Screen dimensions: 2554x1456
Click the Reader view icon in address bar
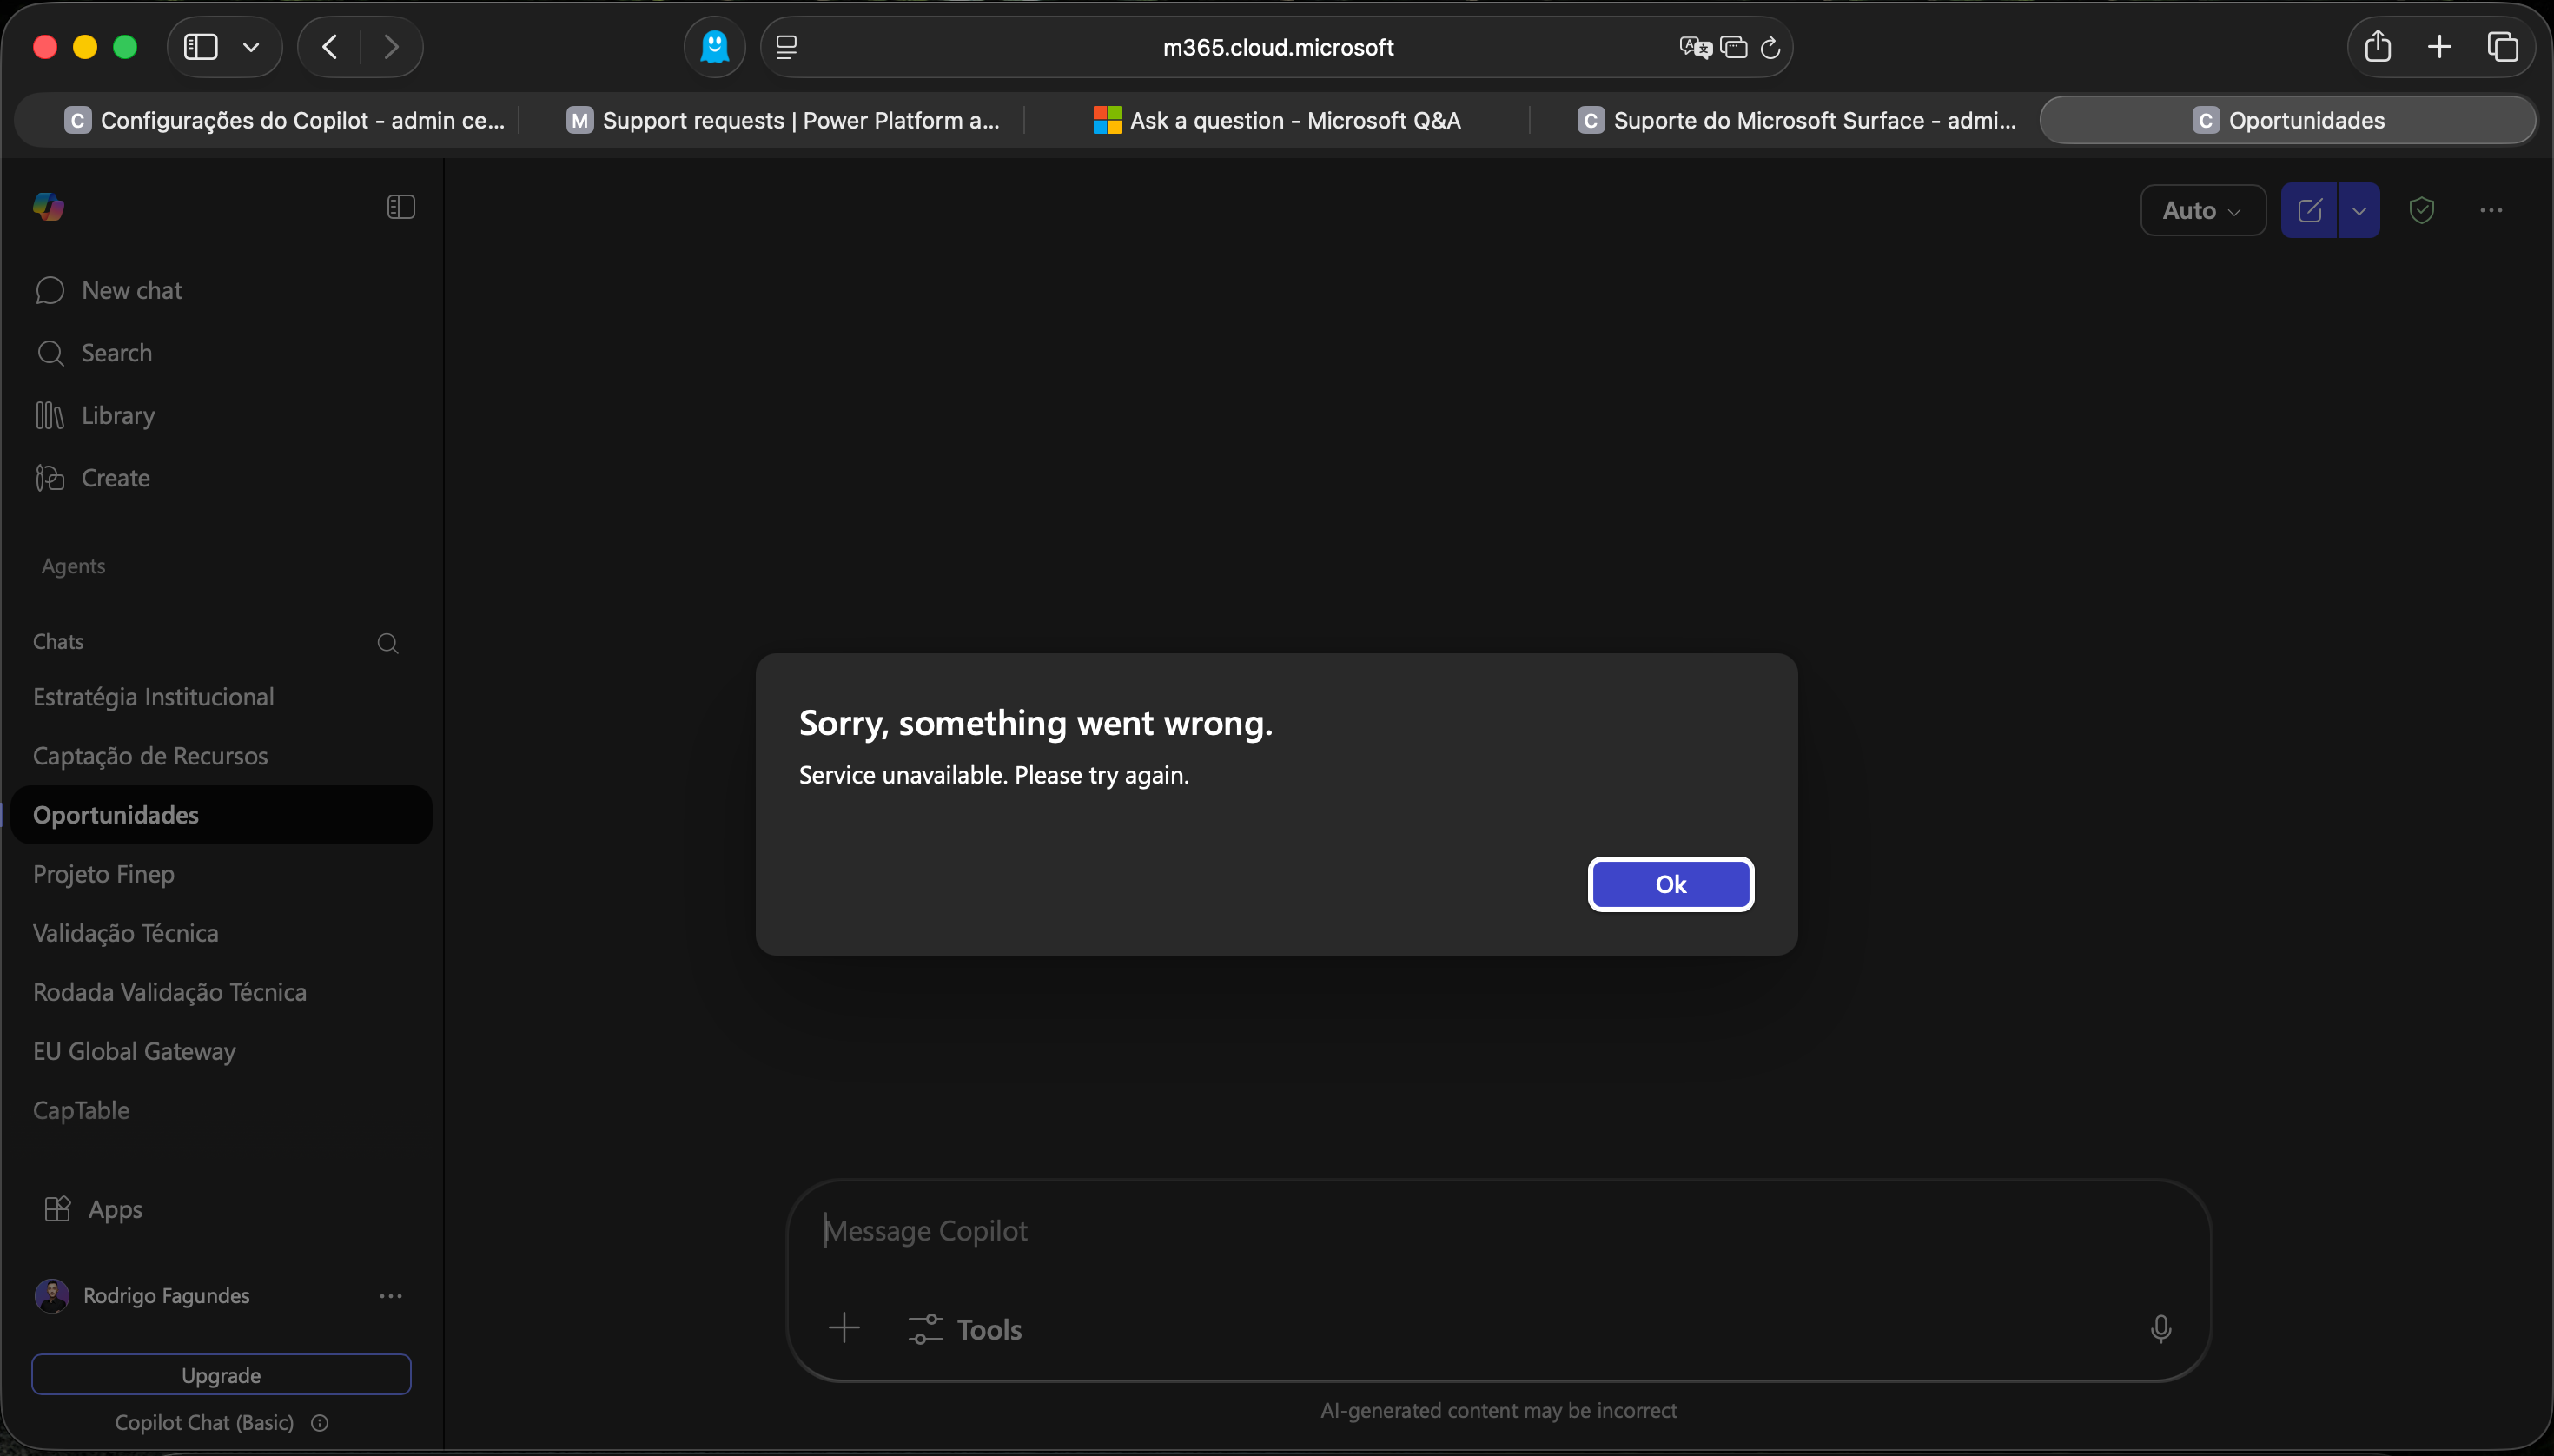pyautogui.click(x=786, y=46)
